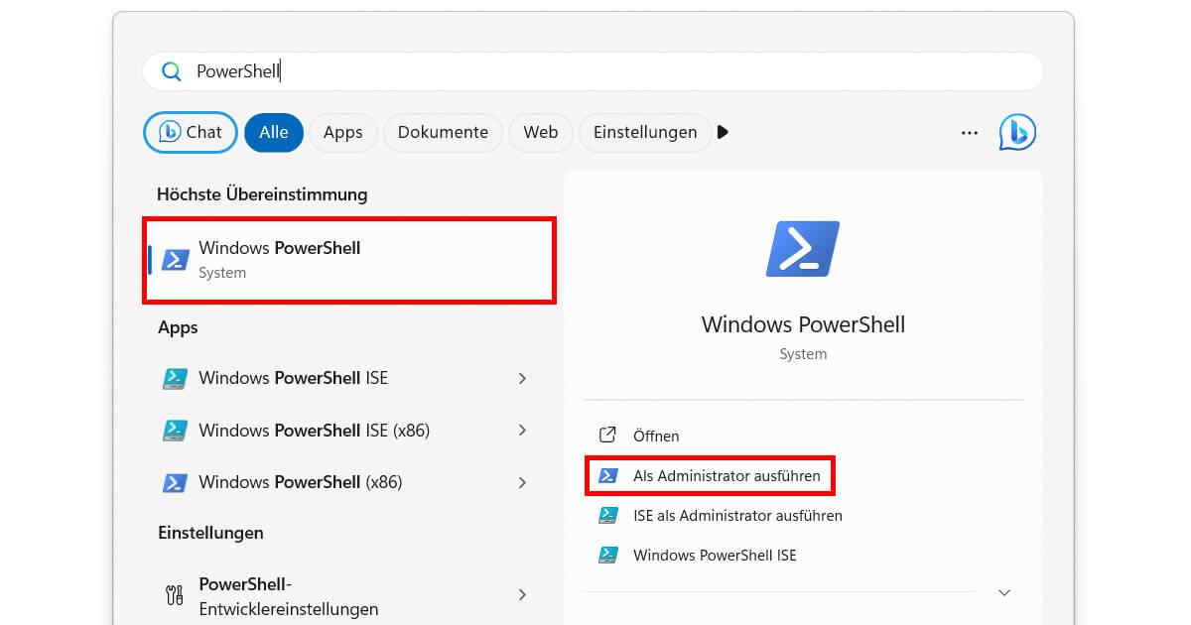Click the key icon next to PowerShell-Entwicklereinstellungen
Viewport: 1191px width, 625px height.
175,594
